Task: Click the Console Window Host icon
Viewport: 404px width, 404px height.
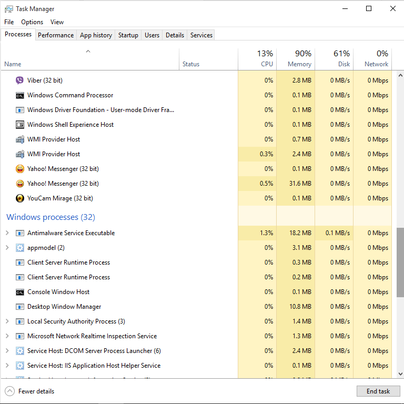Action: tap(20, 292)
